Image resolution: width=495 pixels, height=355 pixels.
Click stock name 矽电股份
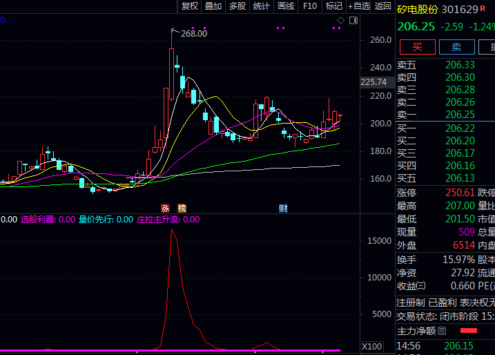point(418,10)
